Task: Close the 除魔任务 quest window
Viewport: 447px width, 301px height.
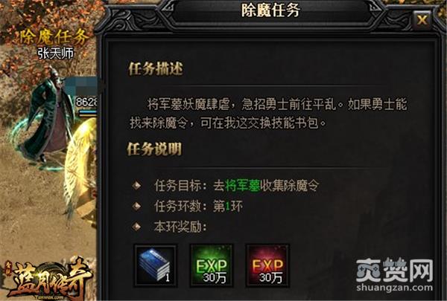Action: click(422, 20)
